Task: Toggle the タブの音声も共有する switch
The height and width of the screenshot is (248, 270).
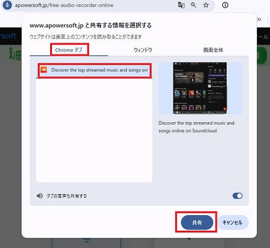Action: 237,196
